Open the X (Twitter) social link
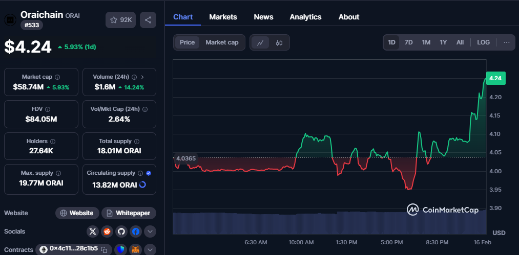519x255 pixels. (93, 231)
